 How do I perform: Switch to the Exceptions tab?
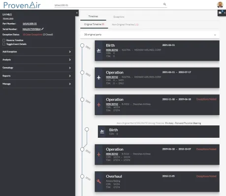(x=119, y=17)
